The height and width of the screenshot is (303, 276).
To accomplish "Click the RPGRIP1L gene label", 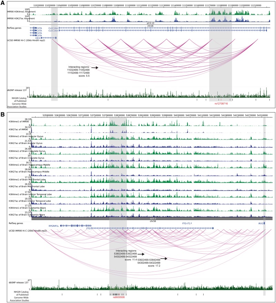I will click(54, 226).
